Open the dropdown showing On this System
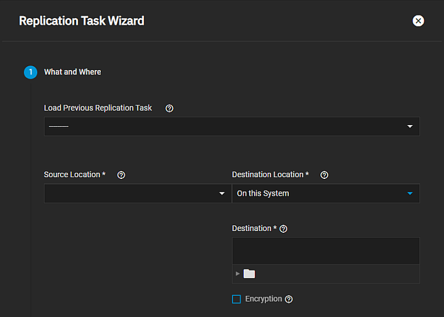 pyautogui.click(x=318, y=193)
